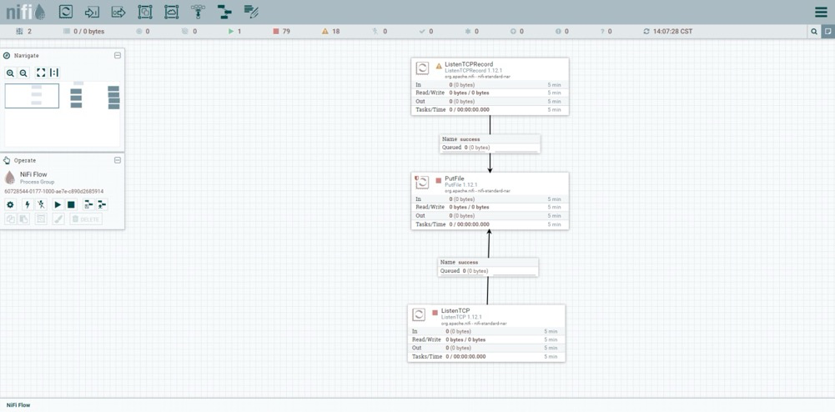Open the bulletin board icon

click(827, 32)
